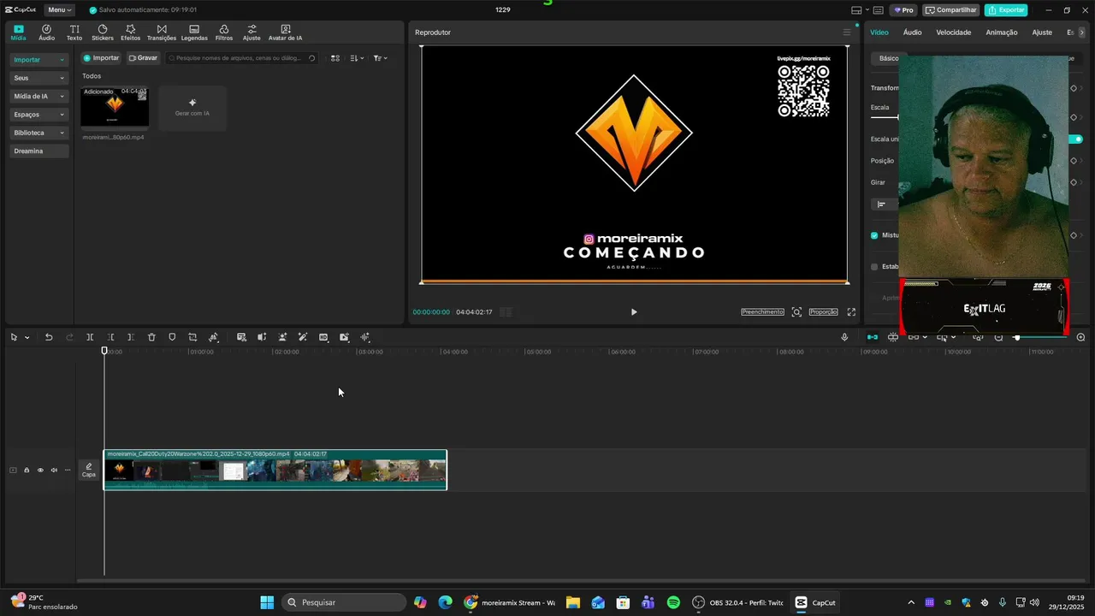
Task: Open the selection tool dropdown arrow
Action: point(27,338)
